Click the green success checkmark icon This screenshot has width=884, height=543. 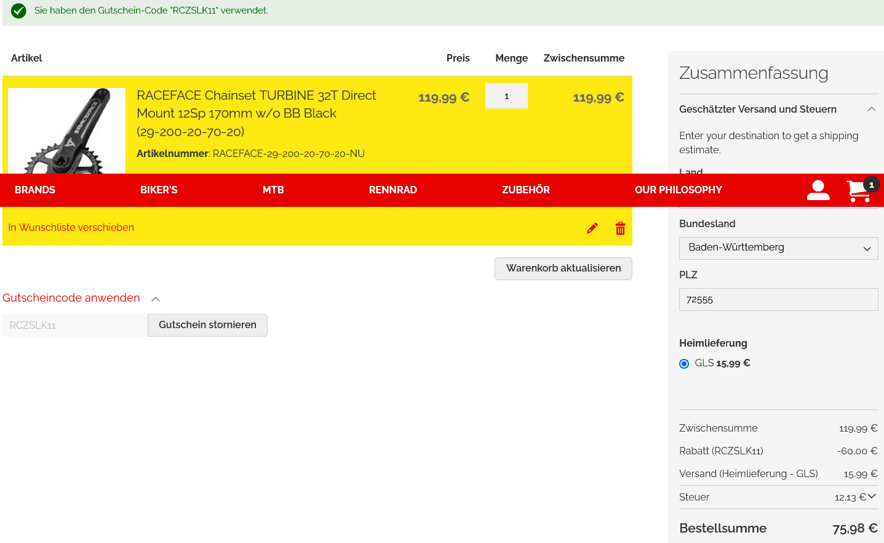point(18,11)
